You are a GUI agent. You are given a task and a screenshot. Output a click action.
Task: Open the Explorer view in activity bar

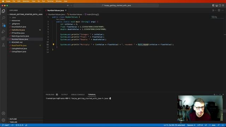(3, 11)
